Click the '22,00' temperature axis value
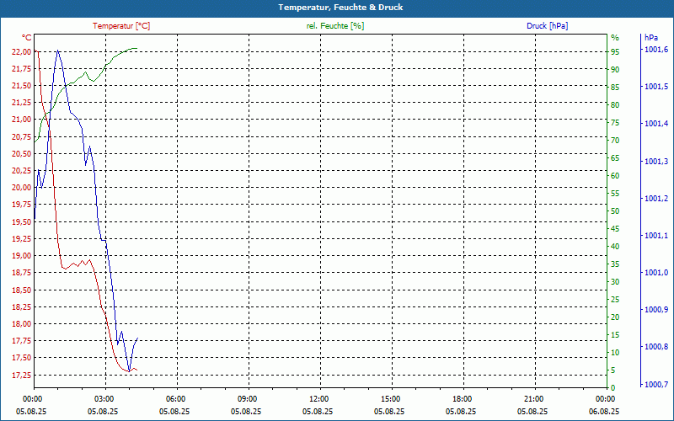Image resolution: width=674 pixels, height=421 pixels. tap(20, 51)
